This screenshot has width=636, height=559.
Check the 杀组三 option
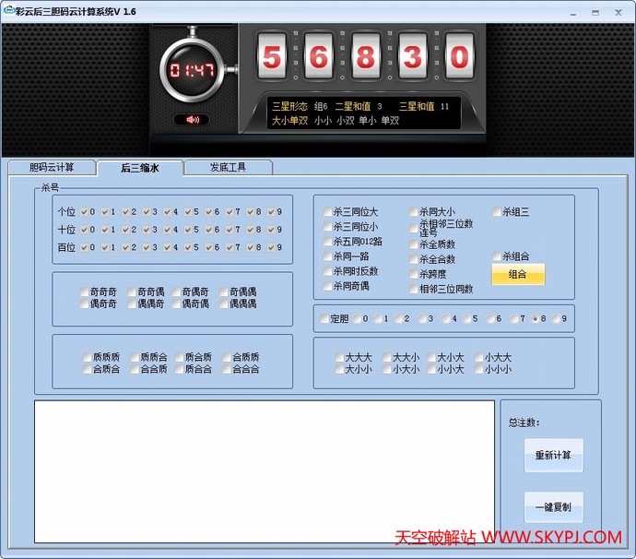(x=498, y=212)
